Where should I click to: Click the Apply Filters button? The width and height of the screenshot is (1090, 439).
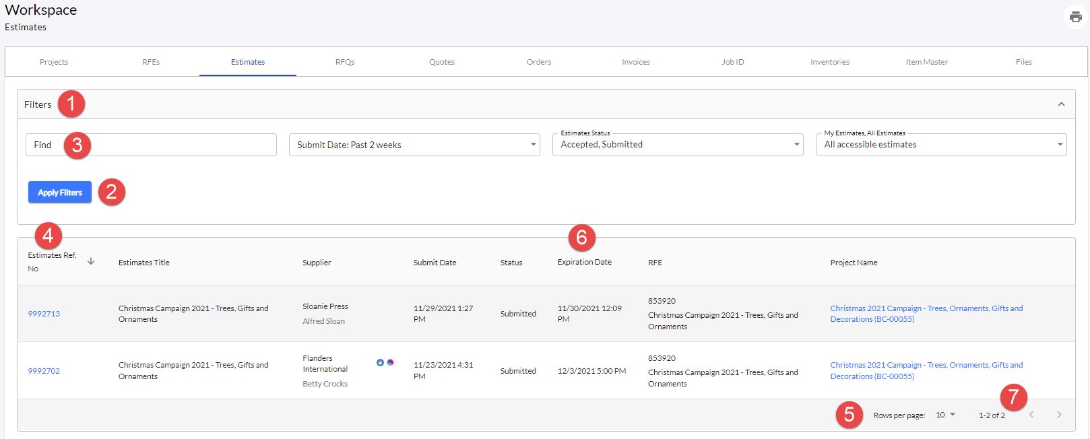[x=60, y=193]
